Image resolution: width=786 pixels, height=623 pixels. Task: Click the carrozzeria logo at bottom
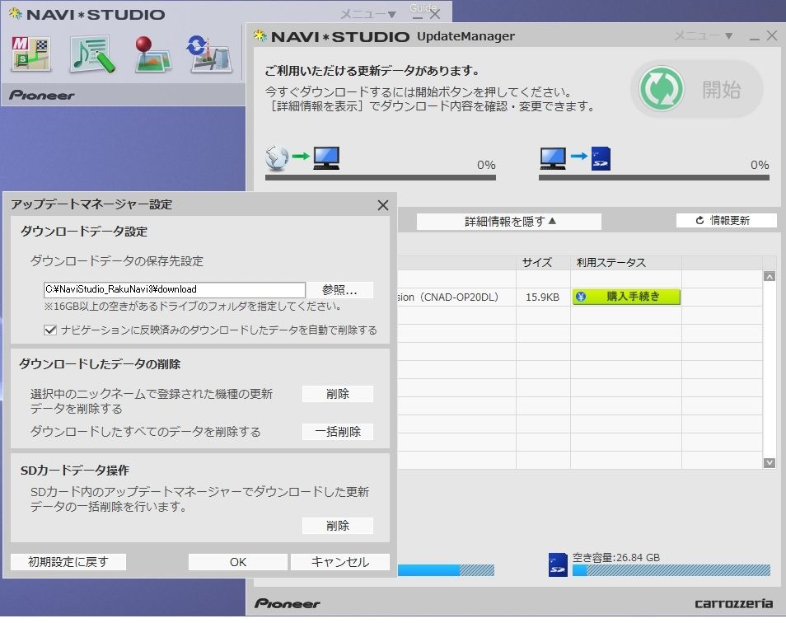coord(733,603)
